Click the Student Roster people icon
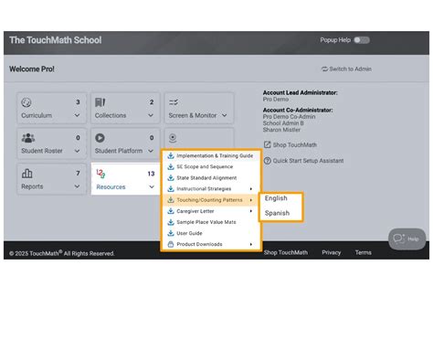Viewport: 433px width, 361px height. pyautogui.click(x=28, y=138)
